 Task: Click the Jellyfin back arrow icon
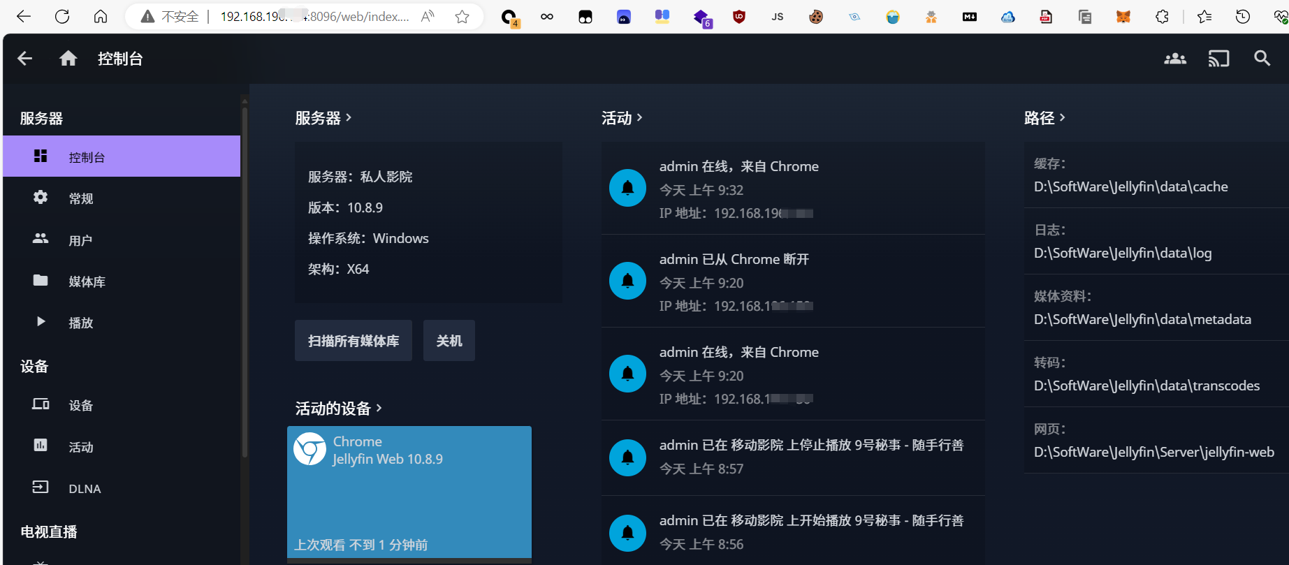pyautogui.click(x=25, y=59)
